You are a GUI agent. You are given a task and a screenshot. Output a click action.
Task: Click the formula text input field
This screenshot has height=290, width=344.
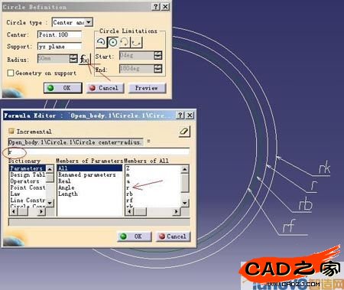click(x=99, y=152)
